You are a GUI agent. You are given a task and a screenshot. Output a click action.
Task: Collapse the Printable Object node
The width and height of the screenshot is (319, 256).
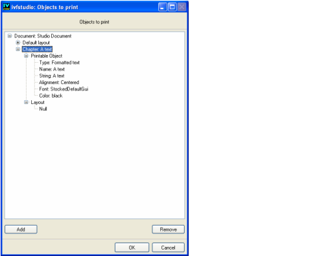26,56
